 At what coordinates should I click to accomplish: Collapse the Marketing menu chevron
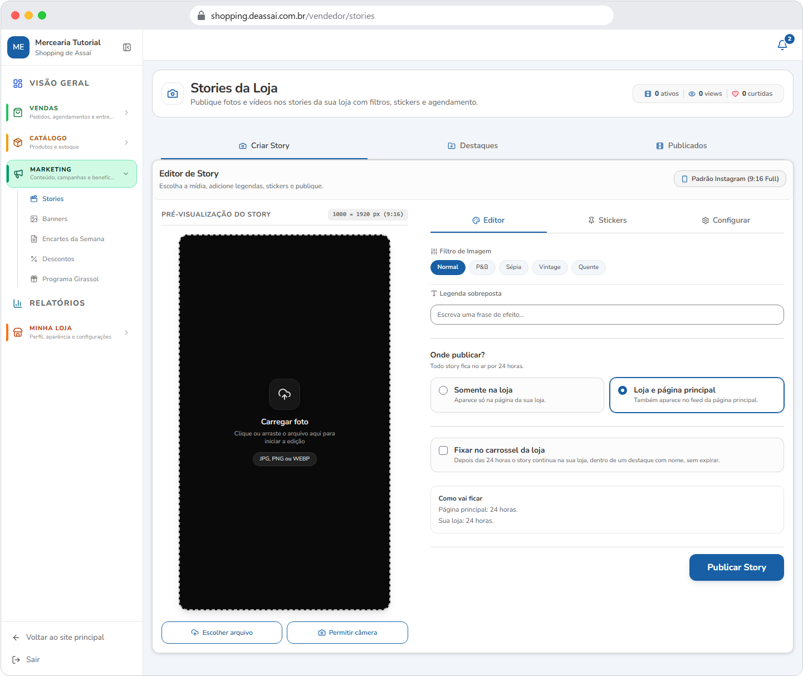(x=126, y=174)
